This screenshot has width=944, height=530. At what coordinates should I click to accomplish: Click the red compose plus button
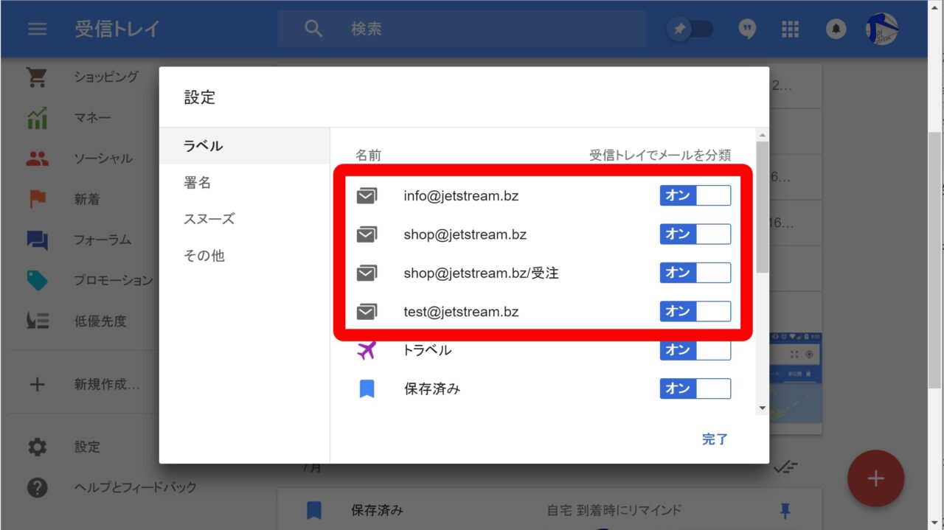point(875,478)
